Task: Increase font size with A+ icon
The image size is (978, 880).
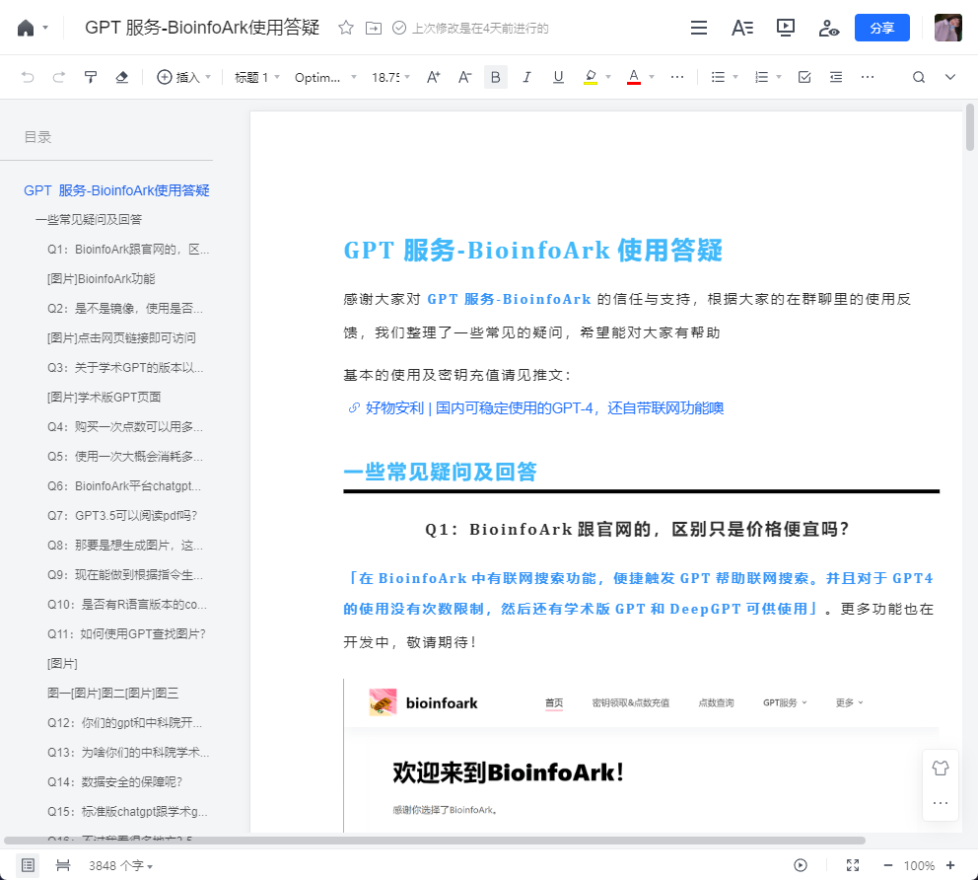Action: click(x=434, y=77)
